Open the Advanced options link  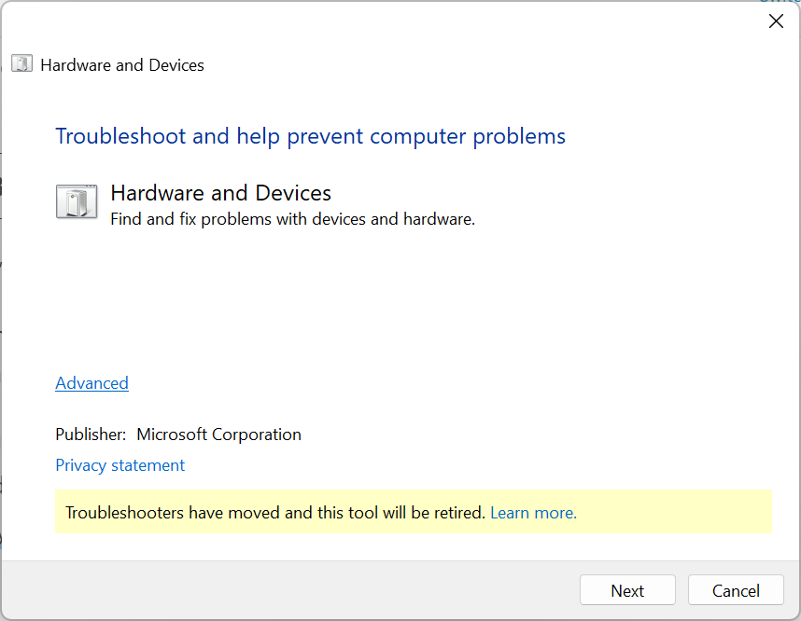pyautogui.click(x=91, y=383)
